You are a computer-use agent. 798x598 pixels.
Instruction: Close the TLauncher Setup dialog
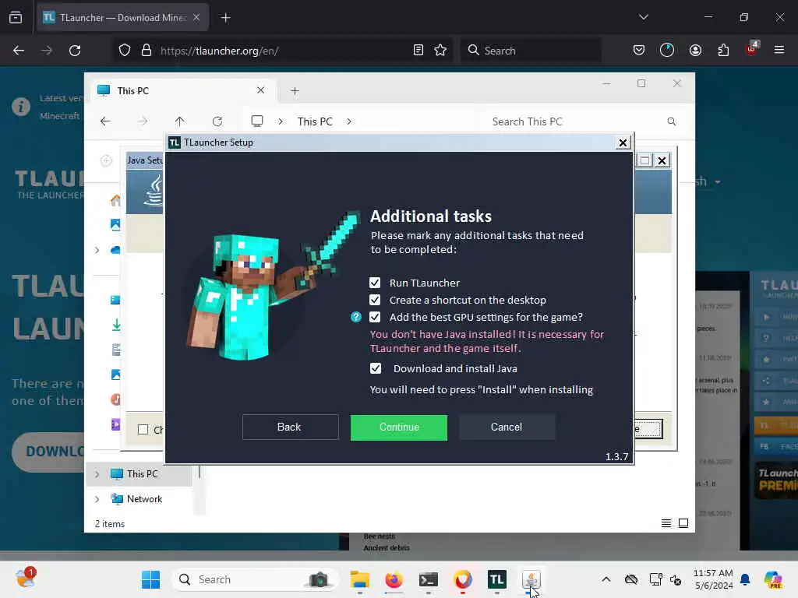click(x=623, y=143)
